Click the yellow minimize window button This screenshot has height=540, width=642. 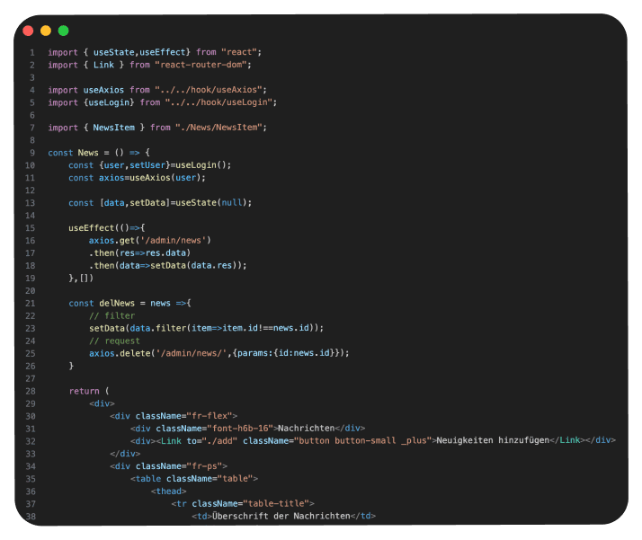click(45, 31)
